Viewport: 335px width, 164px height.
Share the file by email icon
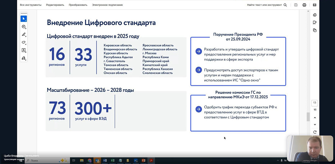point(315,5)
